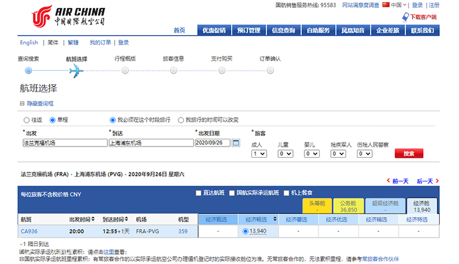Viewport: 459px width, 264px height.
Task: Open the 儿童 passenger count dropdown
Action: (285, 154)
